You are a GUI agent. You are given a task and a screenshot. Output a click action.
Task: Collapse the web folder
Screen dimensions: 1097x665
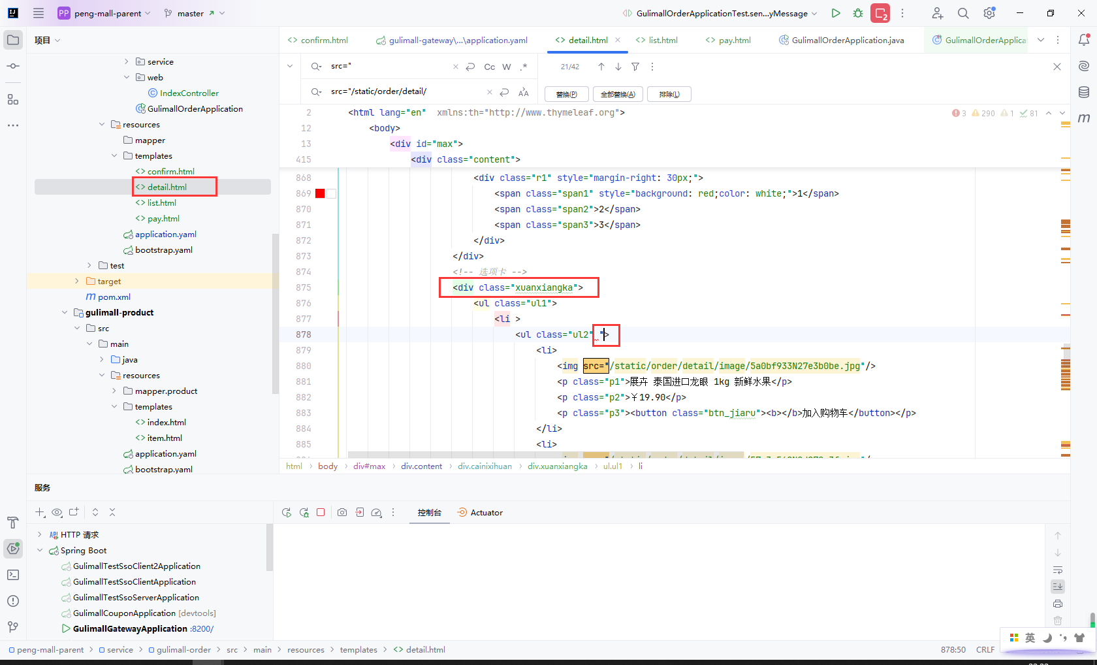tap(127, 77)
